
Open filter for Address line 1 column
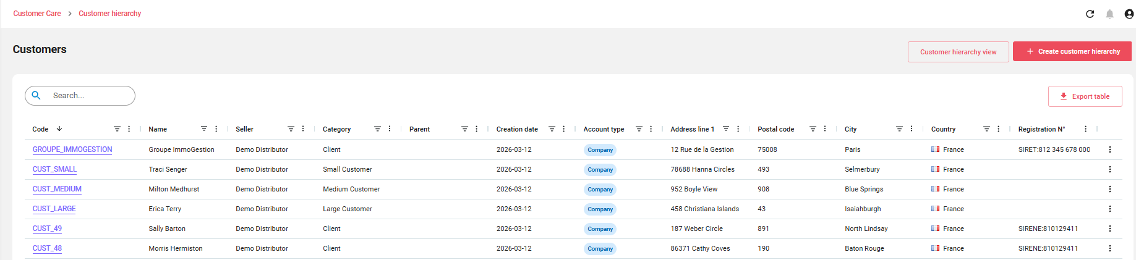tap(726, 128)
